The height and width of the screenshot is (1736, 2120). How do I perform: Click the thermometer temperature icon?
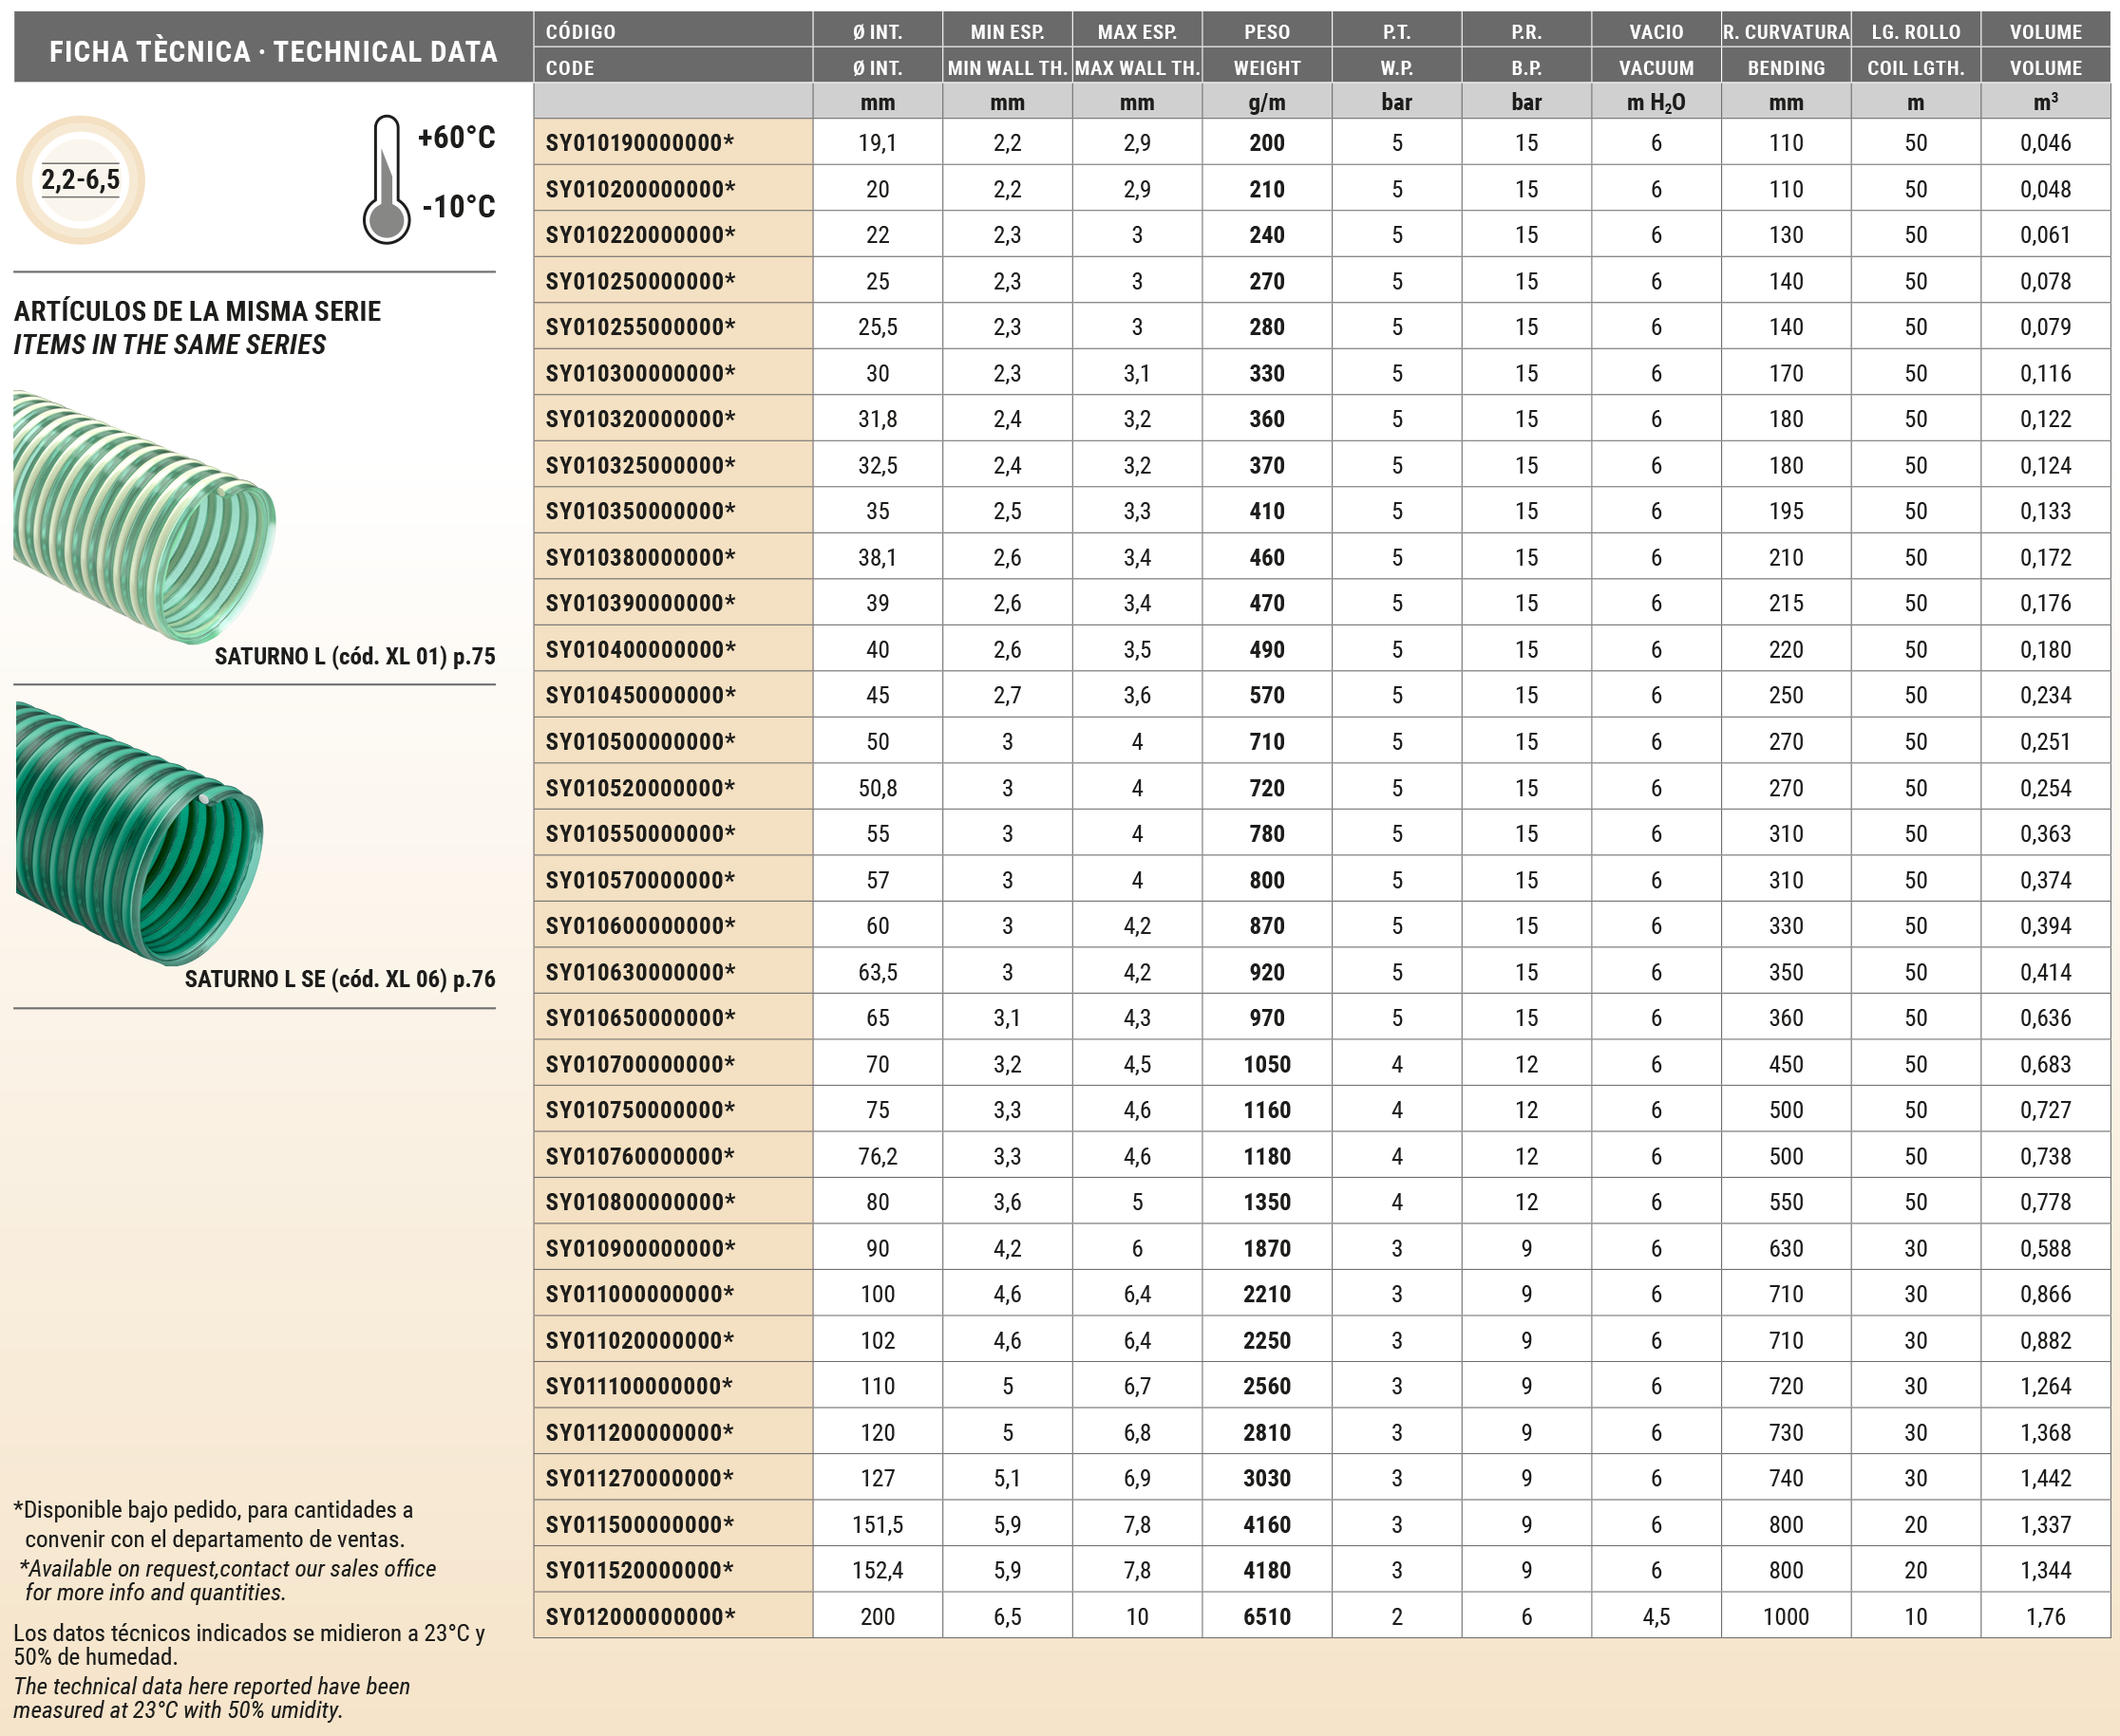point(387,181)
